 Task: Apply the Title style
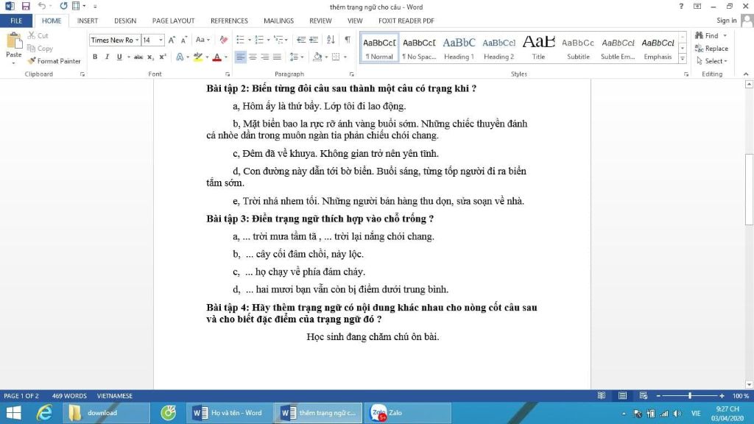[x=538, y=48]
